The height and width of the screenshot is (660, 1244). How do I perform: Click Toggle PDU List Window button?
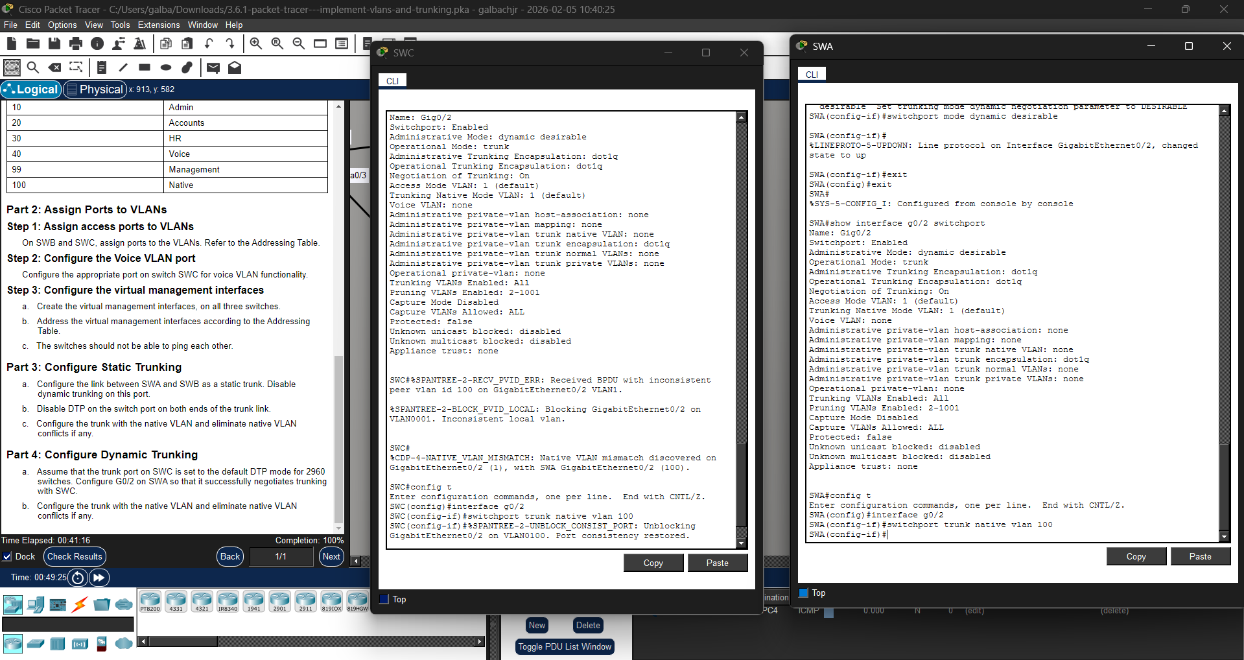pos(565,646)
